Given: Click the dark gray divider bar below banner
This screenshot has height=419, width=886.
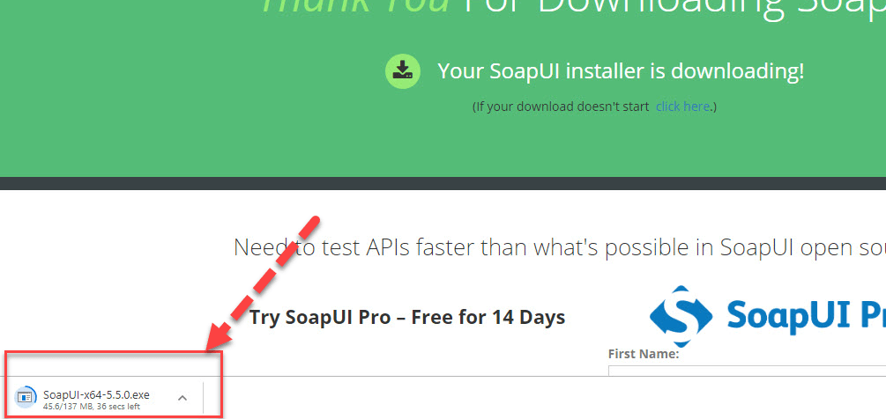Looking at the screenshot, I should click(443, 183).
